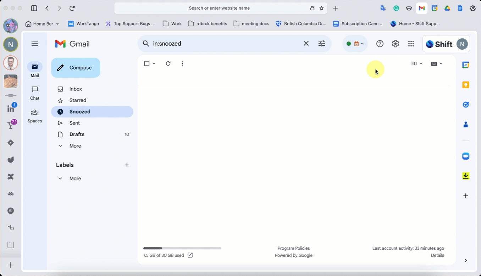Open WorkTango bookmark

click(x=83, y=24)
